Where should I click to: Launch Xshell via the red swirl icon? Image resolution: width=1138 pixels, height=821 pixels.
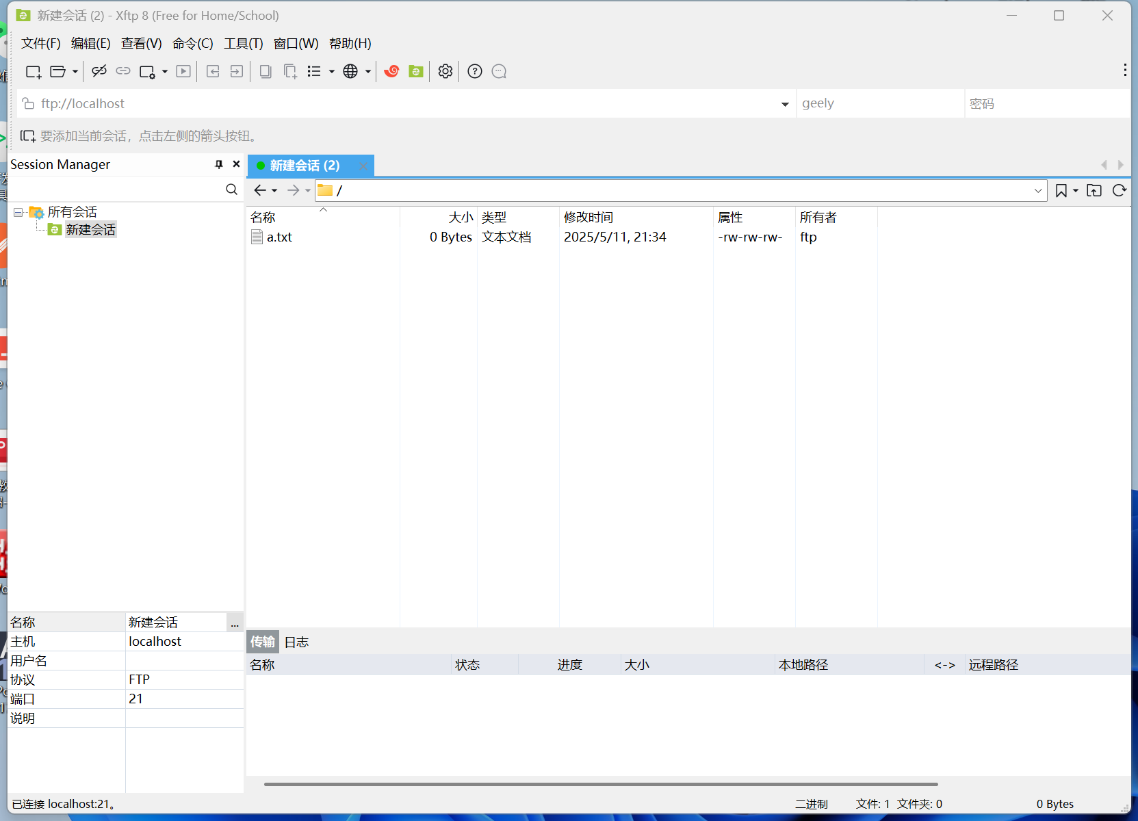coord(391,71)
